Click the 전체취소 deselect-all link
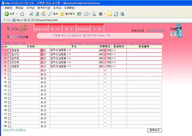This screenshot has width=192, height=136. pyautogui.click(x=21, y=130)
